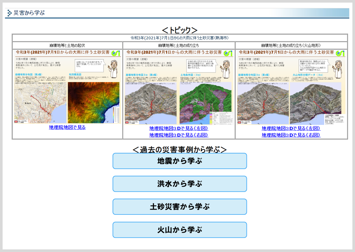The image size is (355, 252).
Task: Click the <過去の災害事例から学ぶ> heading
Action: [180, 149]
